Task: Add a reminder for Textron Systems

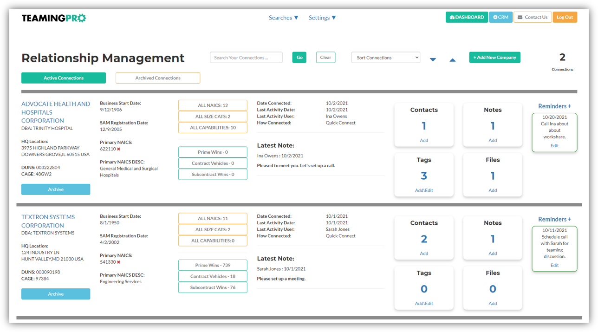Action: 555,219
